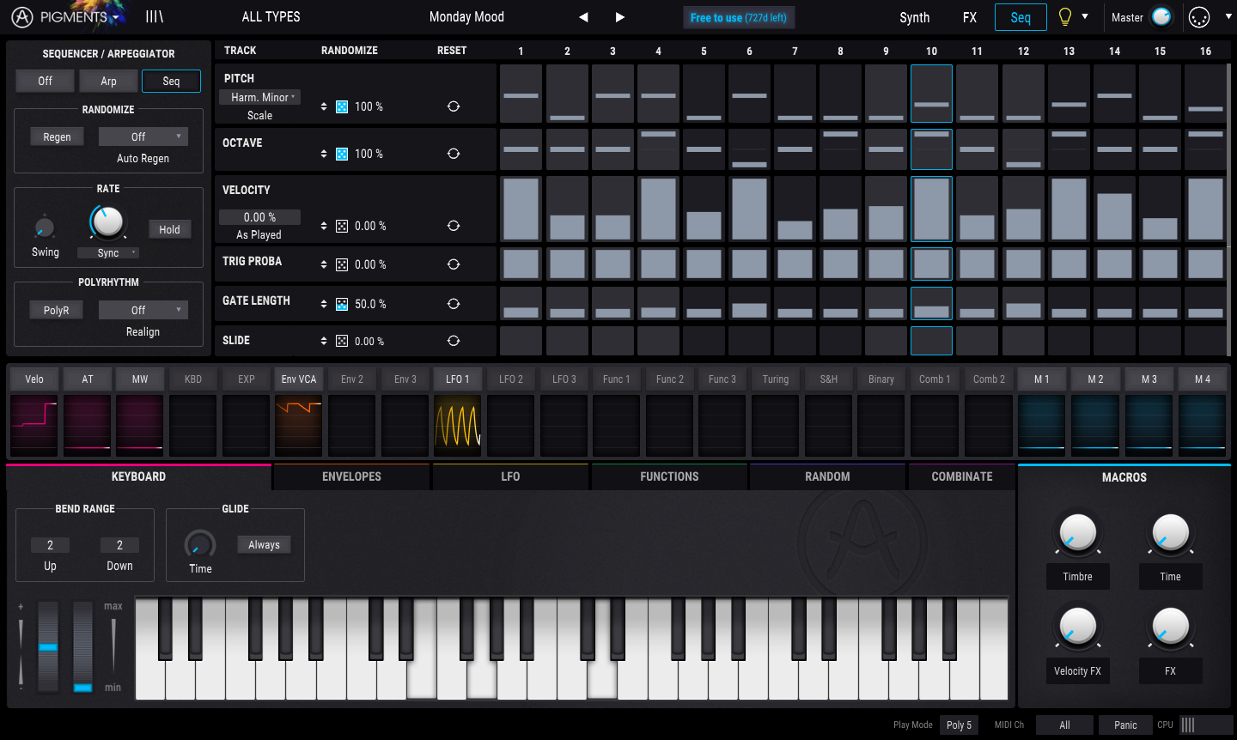Open the MIDI Ch All selector
Image resolution: width=1237 pixels, height=740 pixels.
[x=1064, y=725]
